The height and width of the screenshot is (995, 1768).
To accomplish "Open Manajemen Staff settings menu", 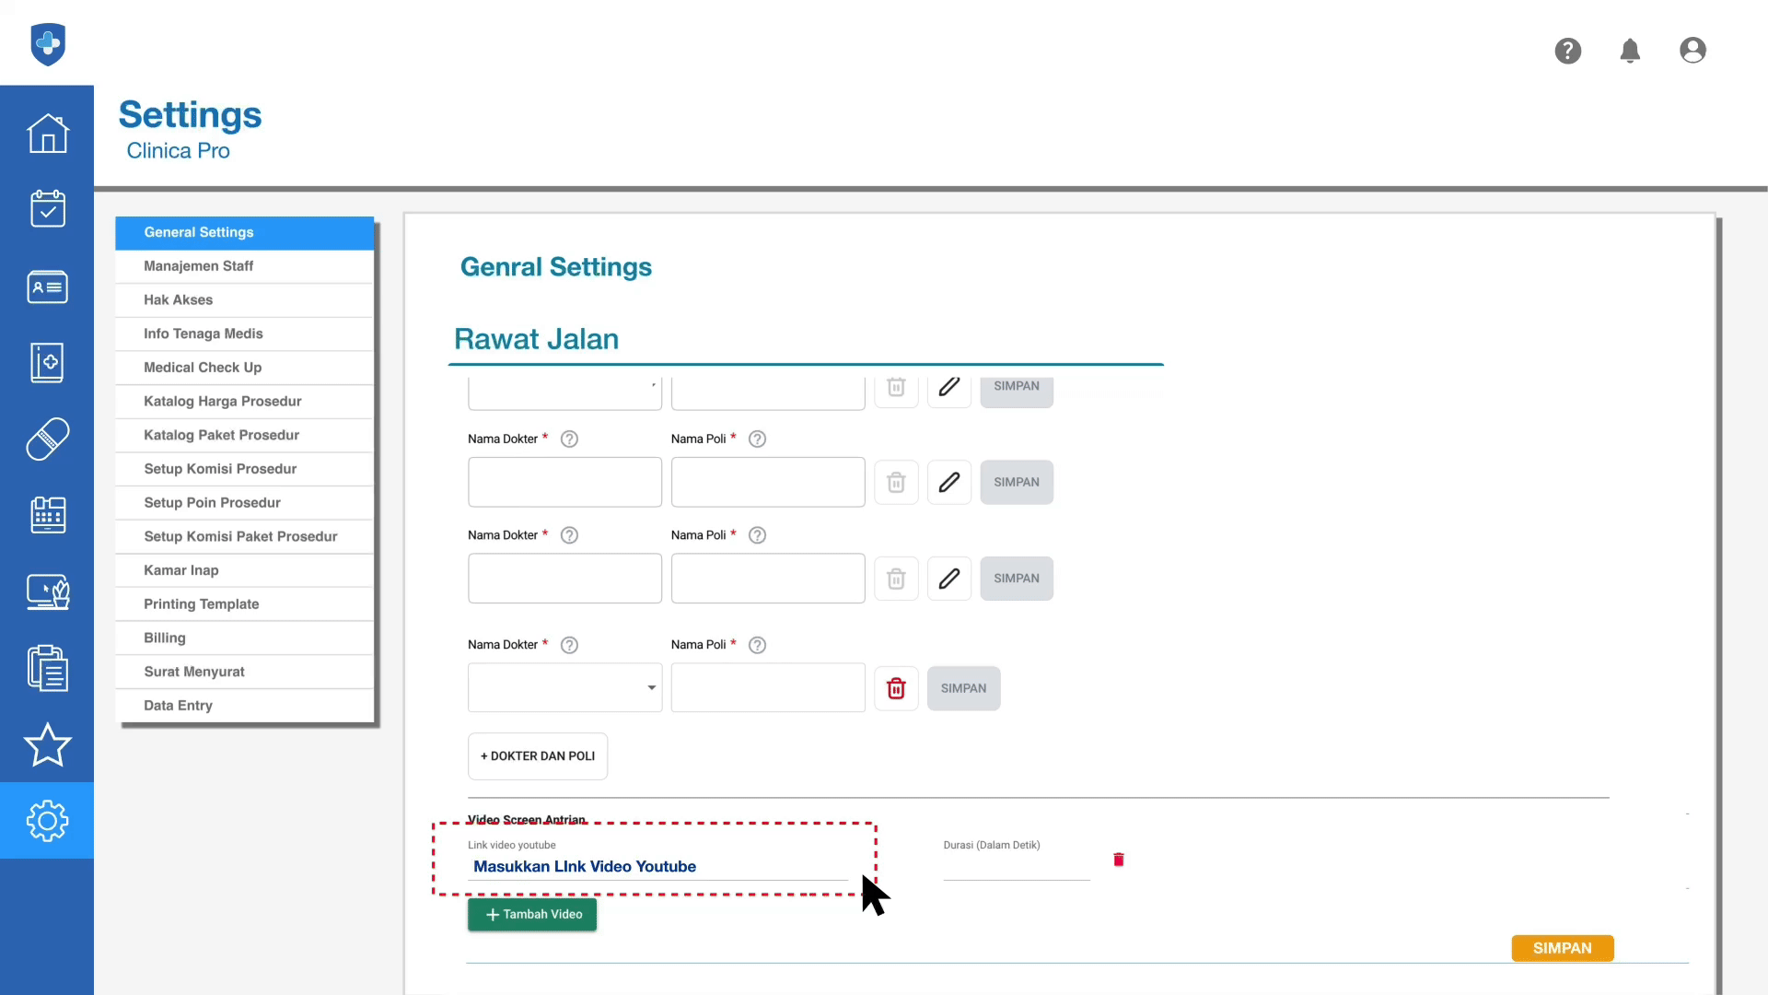I will (x=198, y=266).
